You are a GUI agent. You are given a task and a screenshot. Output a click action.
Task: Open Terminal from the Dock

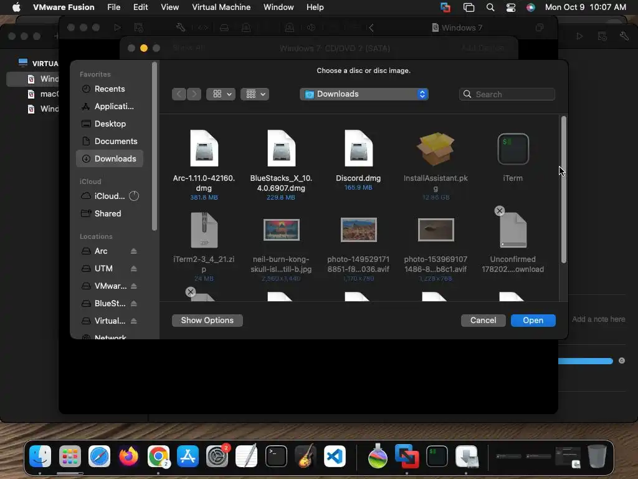point(276,456)
